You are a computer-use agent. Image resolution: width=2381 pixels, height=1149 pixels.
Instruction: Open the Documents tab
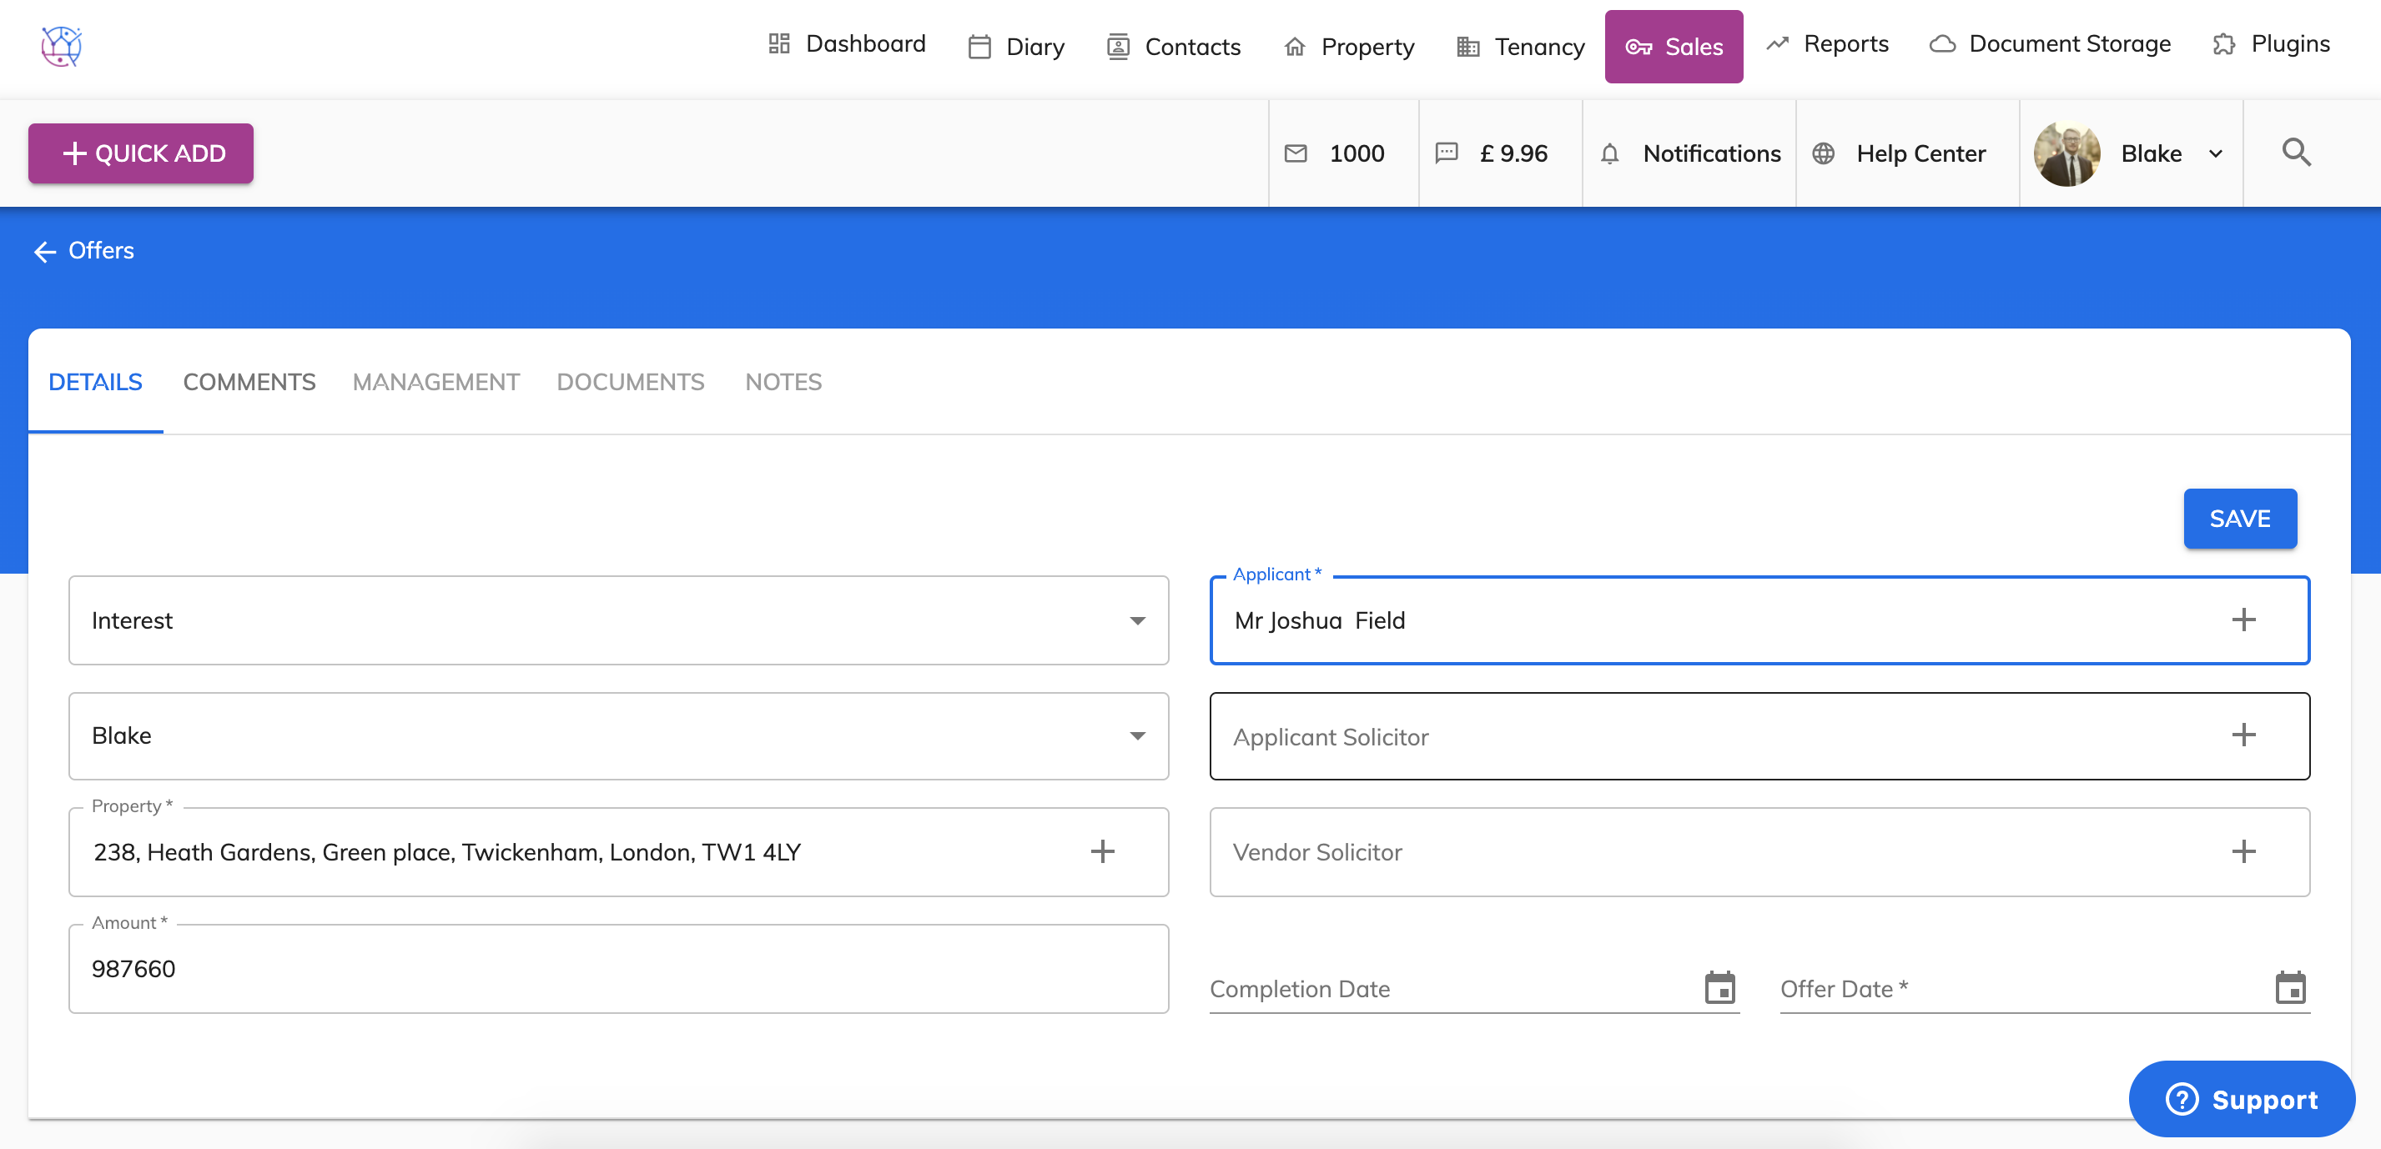pyautogui.click(x=629, y=381)
